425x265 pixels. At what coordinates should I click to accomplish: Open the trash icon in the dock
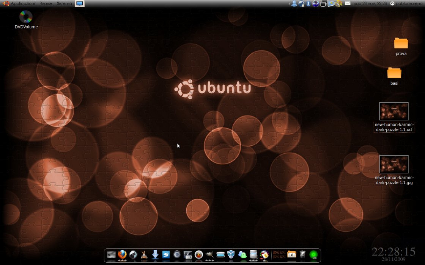[x=302, y=255]
